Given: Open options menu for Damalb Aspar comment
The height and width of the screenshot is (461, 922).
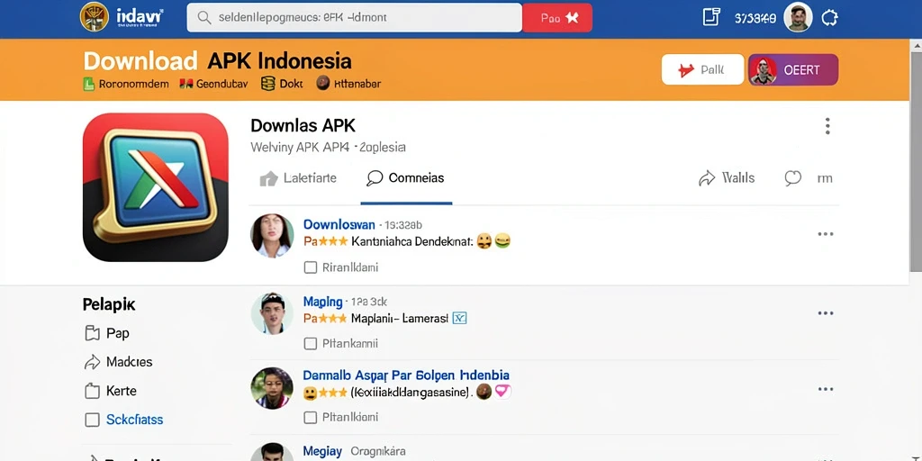Looking at the screenshot, I should (826, 389).
